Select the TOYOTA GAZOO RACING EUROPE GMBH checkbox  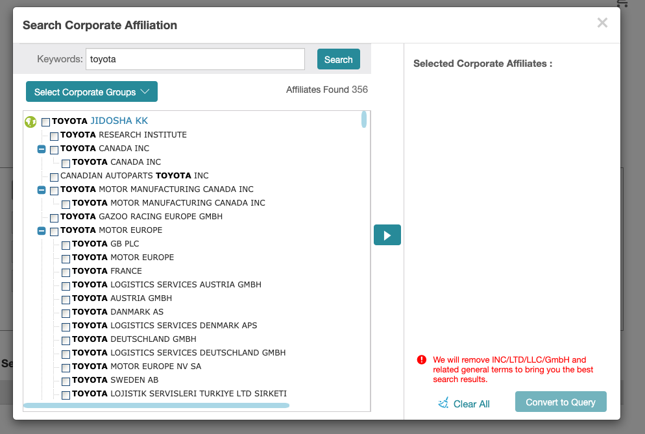pyautogui.click(x=54, y=217)
